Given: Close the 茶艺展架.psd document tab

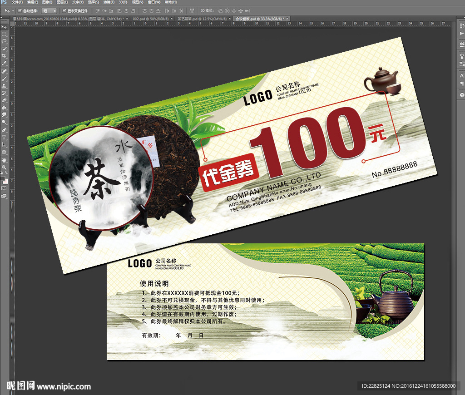Looking at the screenshot, I should point(229,19).
